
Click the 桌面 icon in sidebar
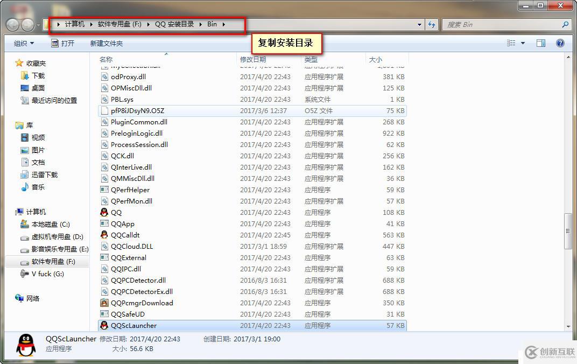click(25, 88)
